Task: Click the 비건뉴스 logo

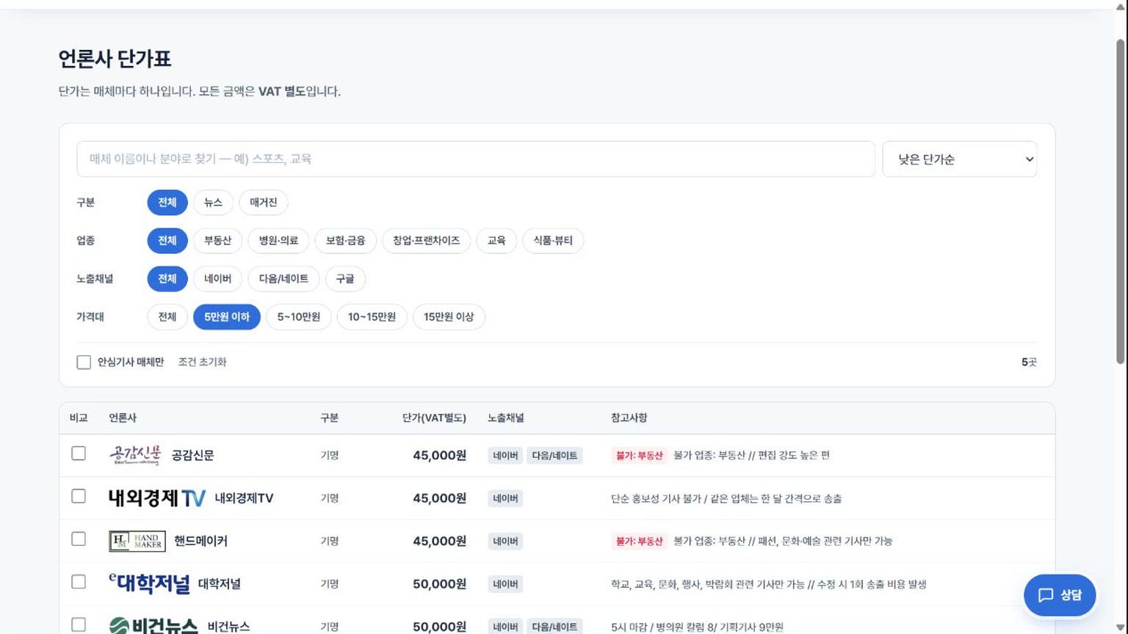Action: 153,626
